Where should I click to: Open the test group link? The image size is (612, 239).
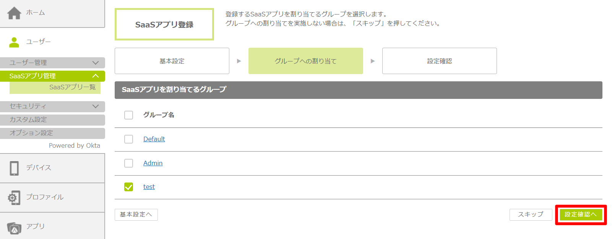[149, 187]
